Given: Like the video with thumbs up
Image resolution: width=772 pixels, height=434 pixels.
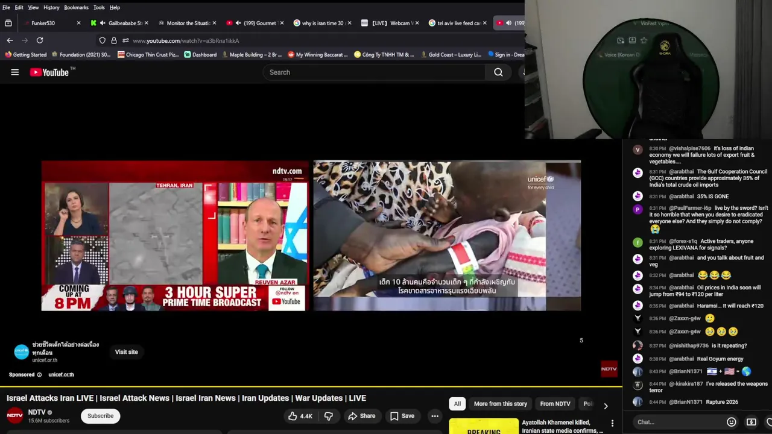Looking at the screenshot, I should pos(299,416).
